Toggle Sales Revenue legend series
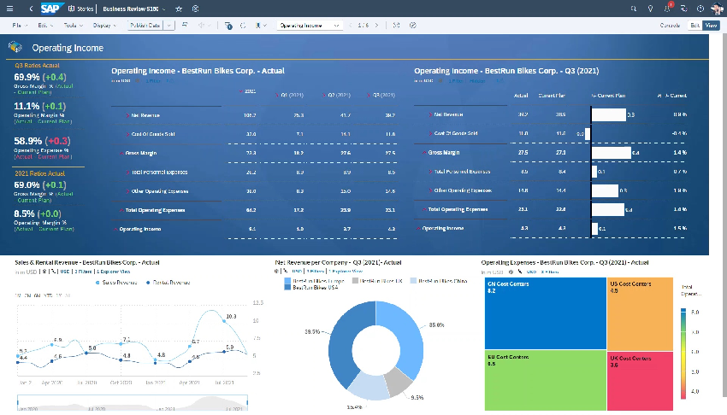The height and width of the screenshot is (415, 727). pos(116,281)
